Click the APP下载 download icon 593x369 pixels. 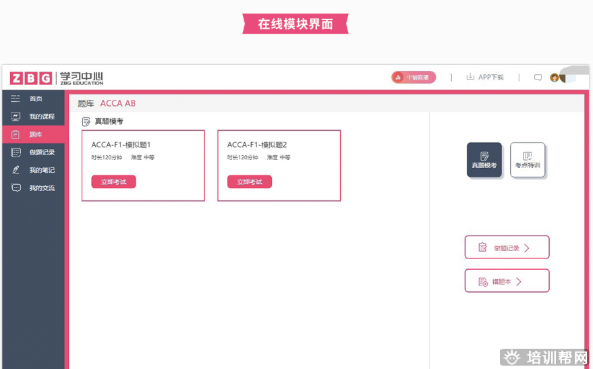click(470, 77)
